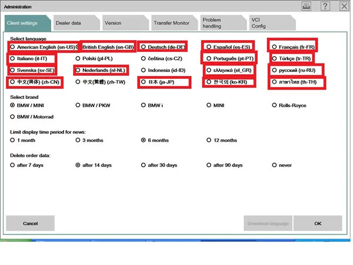Click the printer icon in title bar
Image resolution: width=353 pixels, height=265 pixels.
pos(306,6)
